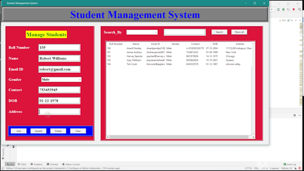Viewport: 304px width, 171px height.
Task: Click the 217:16 cursor position in status bar
Action: click(248, 168)
